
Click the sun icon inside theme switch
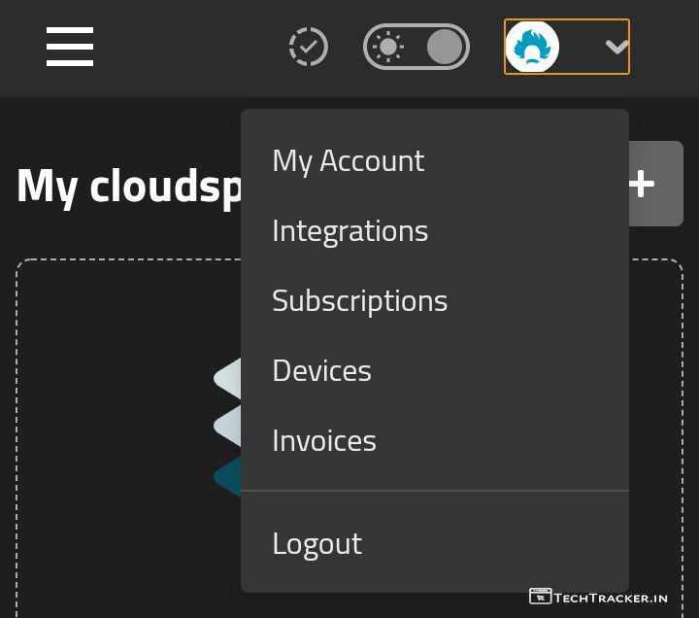388,47
